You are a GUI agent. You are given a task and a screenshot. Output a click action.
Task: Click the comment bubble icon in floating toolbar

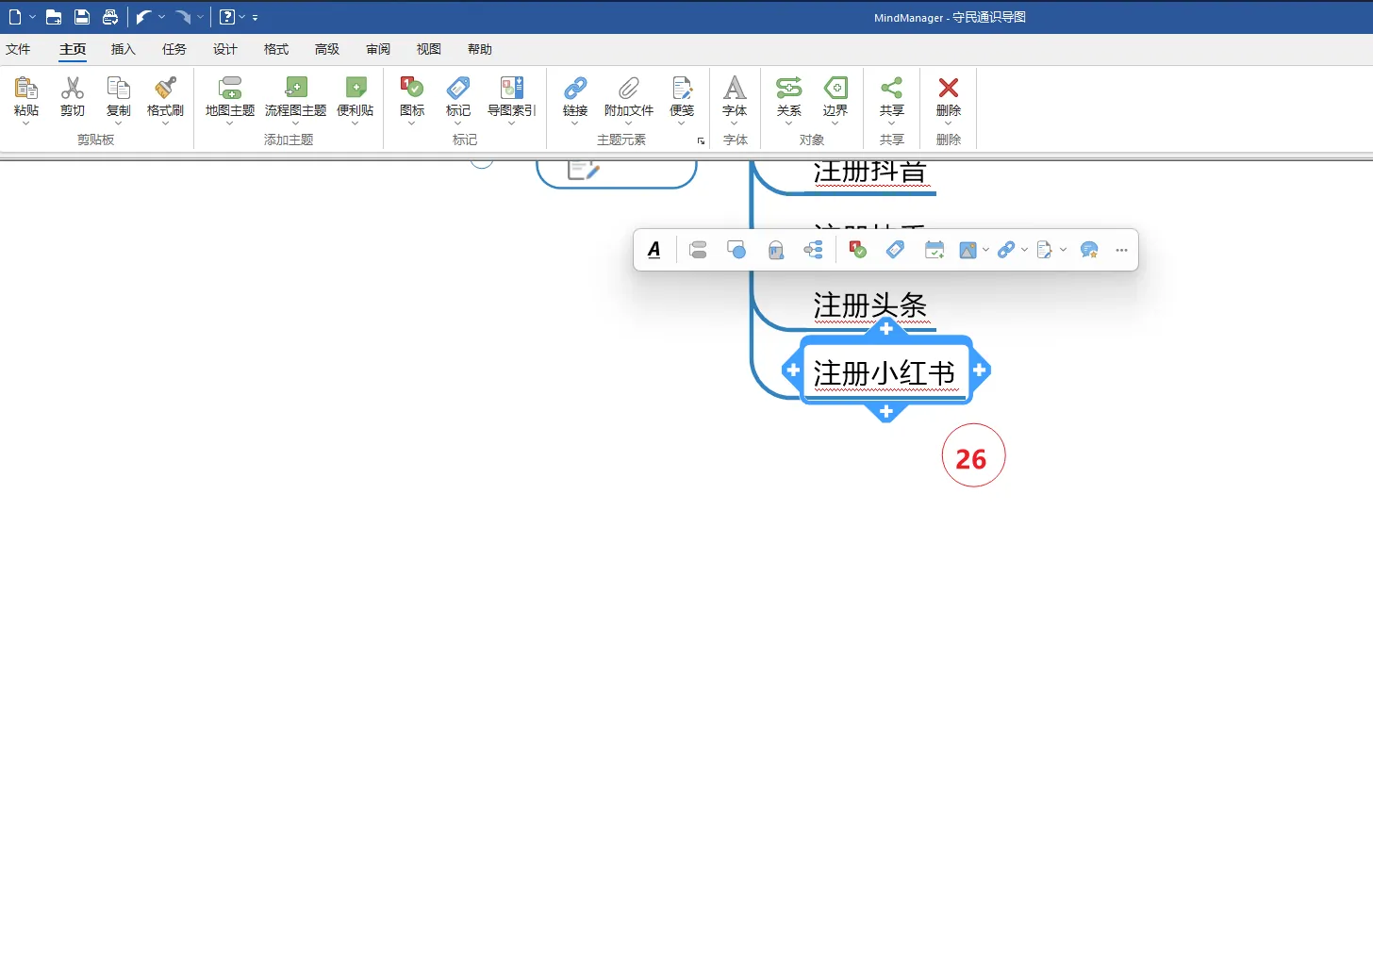point(1089,250)
